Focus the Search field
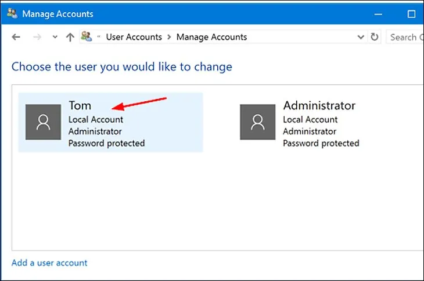 tap(404, 37)
